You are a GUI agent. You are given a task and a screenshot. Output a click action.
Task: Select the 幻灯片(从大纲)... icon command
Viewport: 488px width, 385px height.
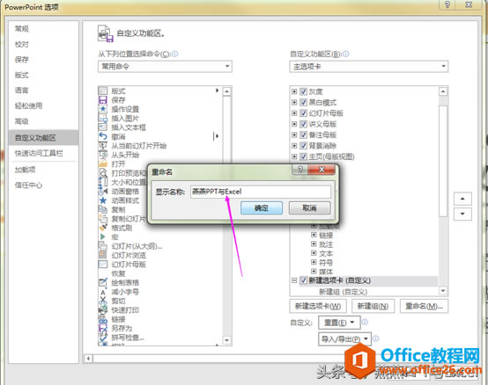(x=103, y=246)
